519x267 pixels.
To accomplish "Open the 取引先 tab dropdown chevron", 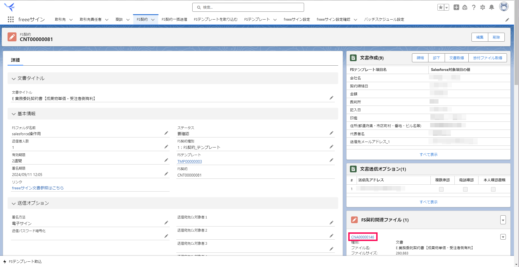I will pos(71,20).
